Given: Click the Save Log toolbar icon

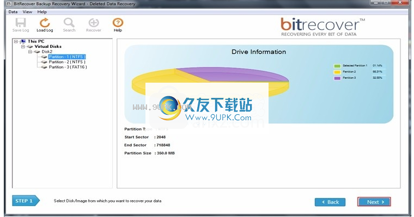Looking at the screenshot, I should pos(21,23).
